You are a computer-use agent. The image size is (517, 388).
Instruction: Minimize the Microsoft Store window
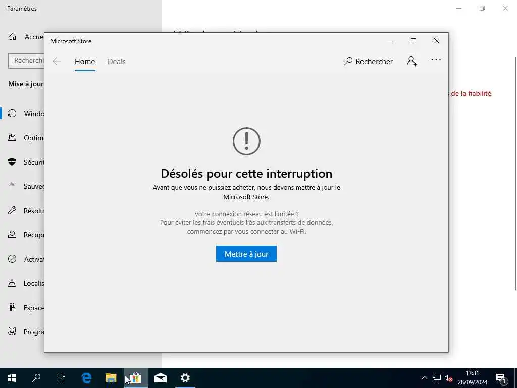[x=390, y=41]
